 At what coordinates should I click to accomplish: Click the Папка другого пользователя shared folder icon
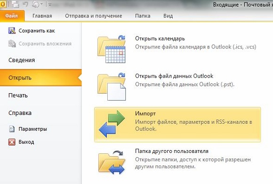(112, 162)
